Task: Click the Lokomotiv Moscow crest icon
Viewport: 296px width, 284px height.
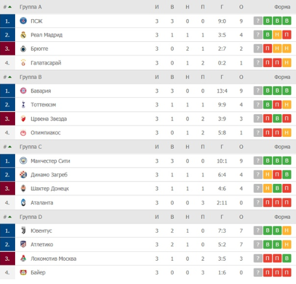Action: [23, 258]
